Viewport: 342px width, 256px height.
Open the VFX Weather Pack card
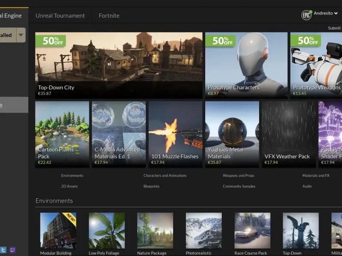(289, 134)
